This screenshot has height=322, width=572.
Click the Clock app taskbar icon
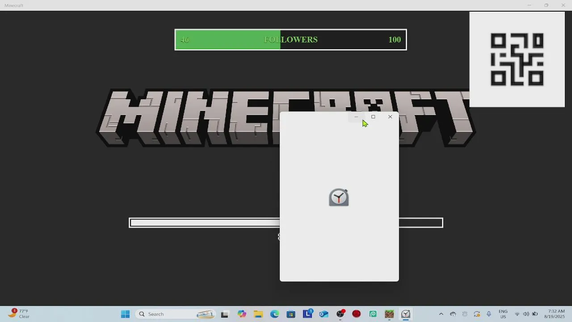[x=406, y=314]
